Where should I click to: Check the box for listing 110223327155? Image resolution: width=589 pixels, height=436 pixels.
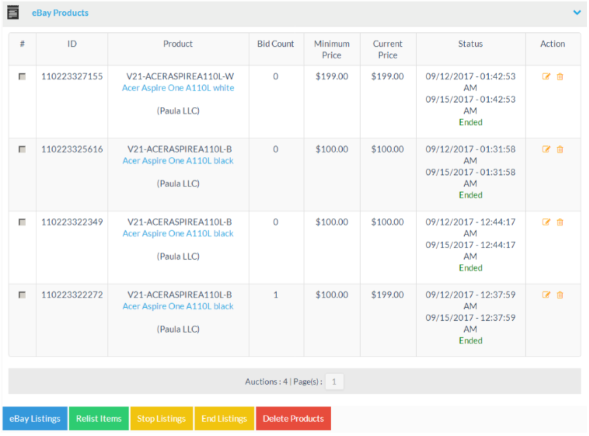(x=22, y=77)
